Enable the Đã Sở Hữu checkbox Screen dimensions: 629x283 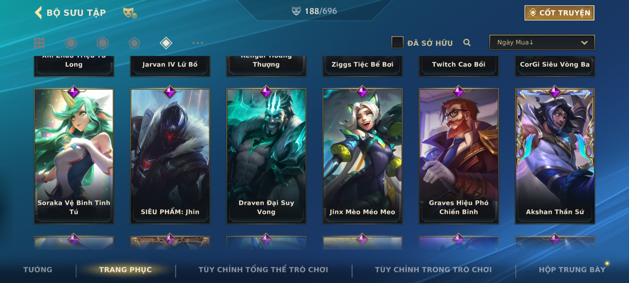[x=397, y=42]
